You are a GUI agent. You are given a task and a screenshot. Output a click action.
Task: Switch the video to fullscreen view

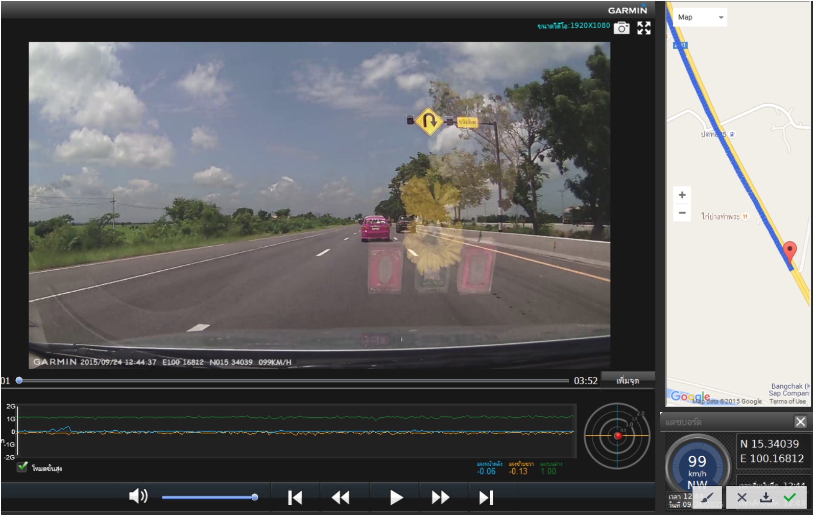tap(644, 28)
